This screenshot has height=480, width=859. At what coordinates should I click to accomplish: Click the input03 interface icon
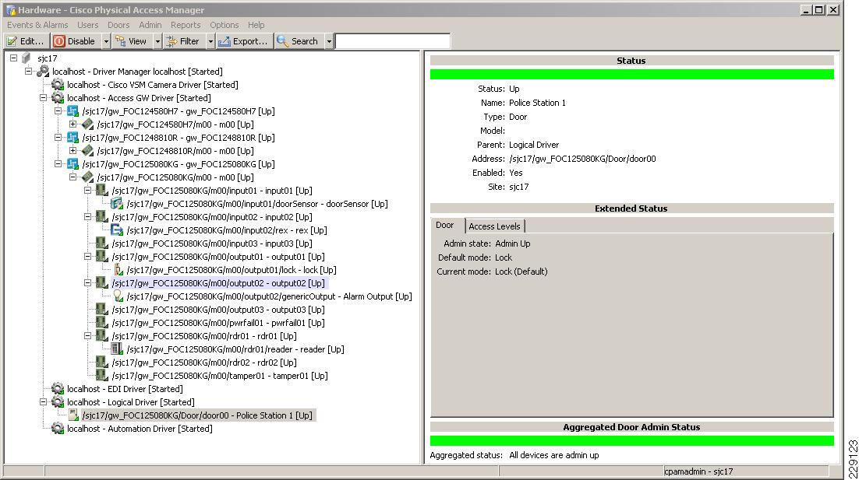pyautogui.click(x=102, y=244)
